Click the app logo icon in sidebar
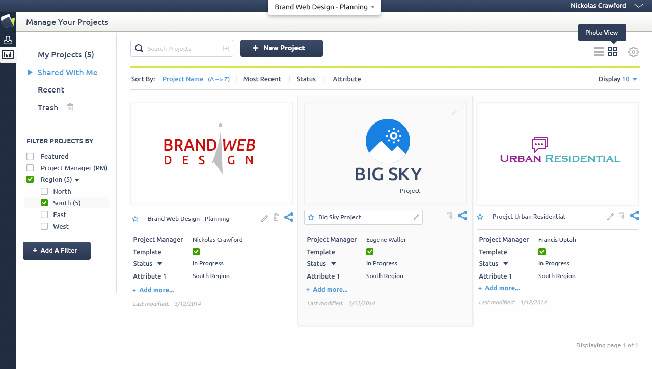 8,21
